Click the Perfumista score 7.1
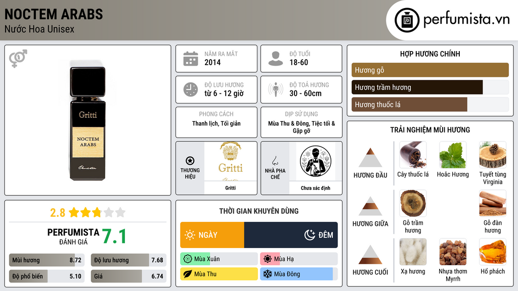This screenshot has height=291, width=518. pyautogui.click(x=114, y=236)
